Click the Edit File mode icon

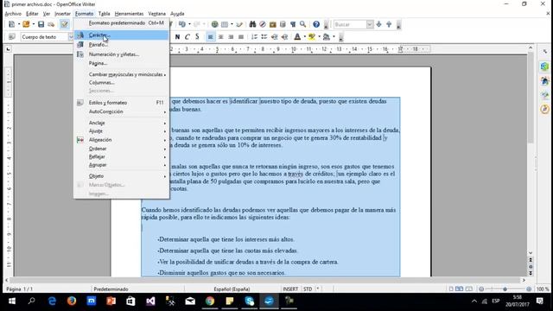click(64, 24)
